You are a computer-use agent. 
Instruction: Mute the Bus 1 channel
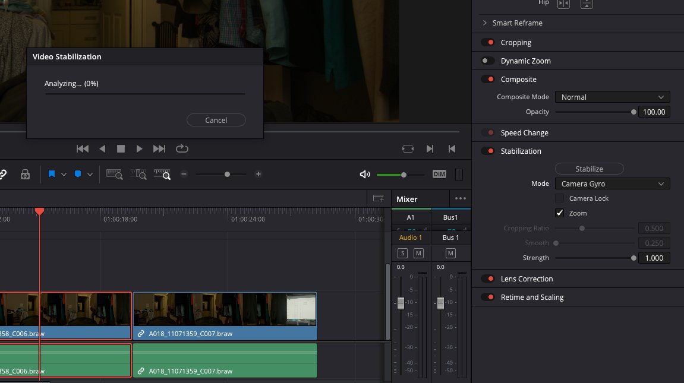point(450,253)
